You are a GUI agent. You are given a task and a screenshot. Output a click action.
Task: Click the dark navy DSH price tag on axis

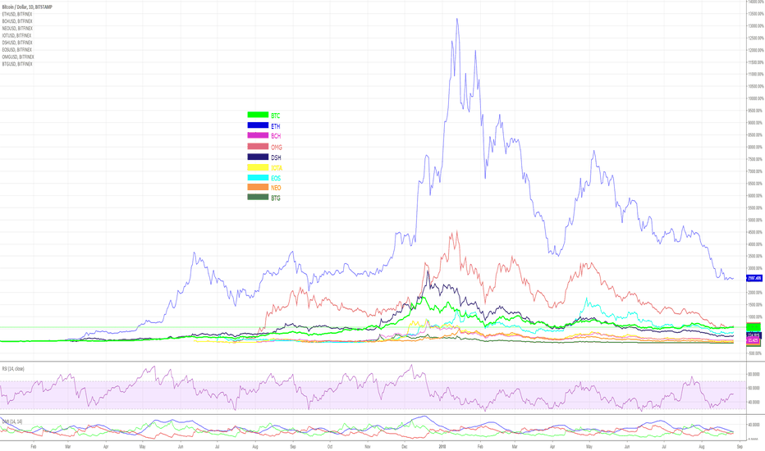pos(754,335)
